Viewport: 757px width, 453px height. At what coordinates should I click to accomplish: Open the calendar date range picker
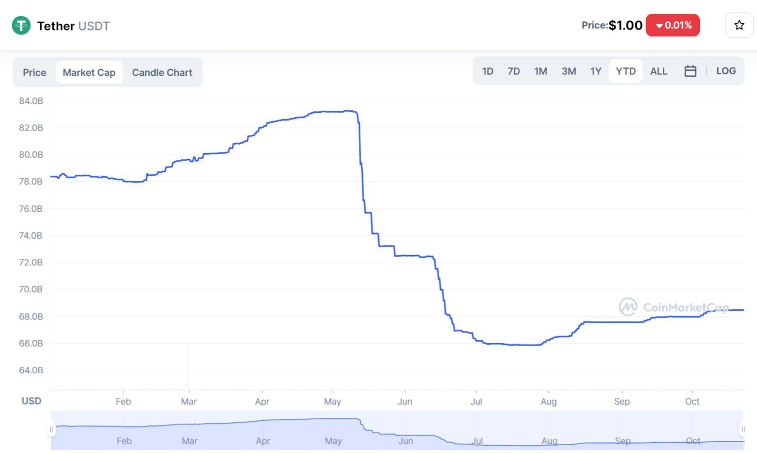click(x=690, y=71)
